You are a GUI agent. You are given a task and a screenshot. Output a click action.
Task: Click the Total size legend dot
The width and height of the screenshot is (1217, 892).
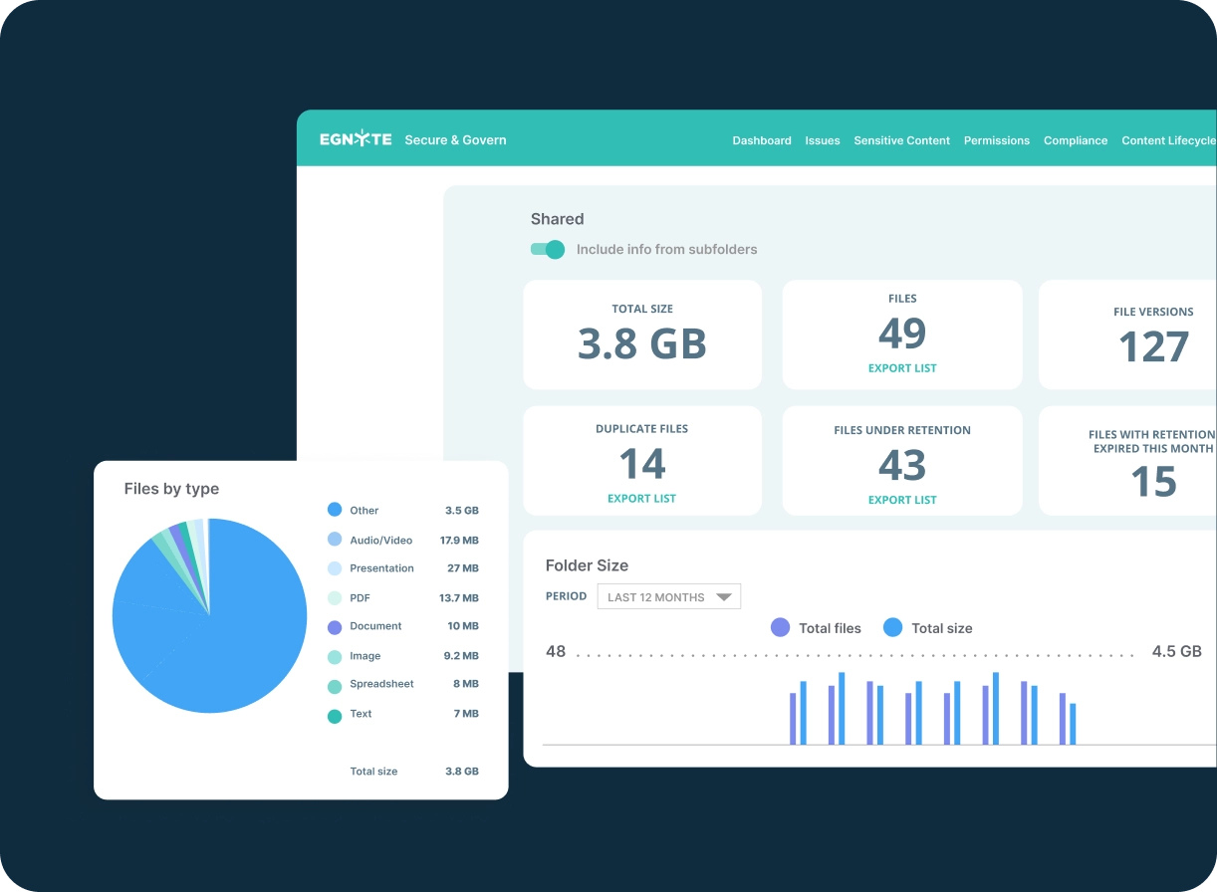pyautogui.click(x=893, y=628)
